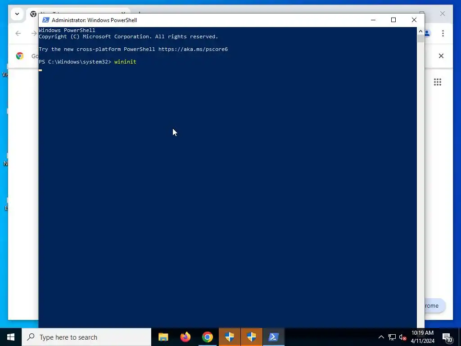Click the 'PS C:\Windows\system32>' prompt text

click(75, 62)
